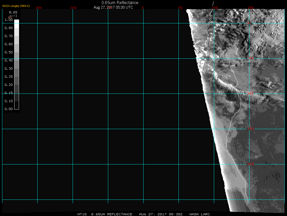This screenshot has height=216, width=287.
Task: Click the 0.10 colorbar tick label
Action: (x=9, y=101)
